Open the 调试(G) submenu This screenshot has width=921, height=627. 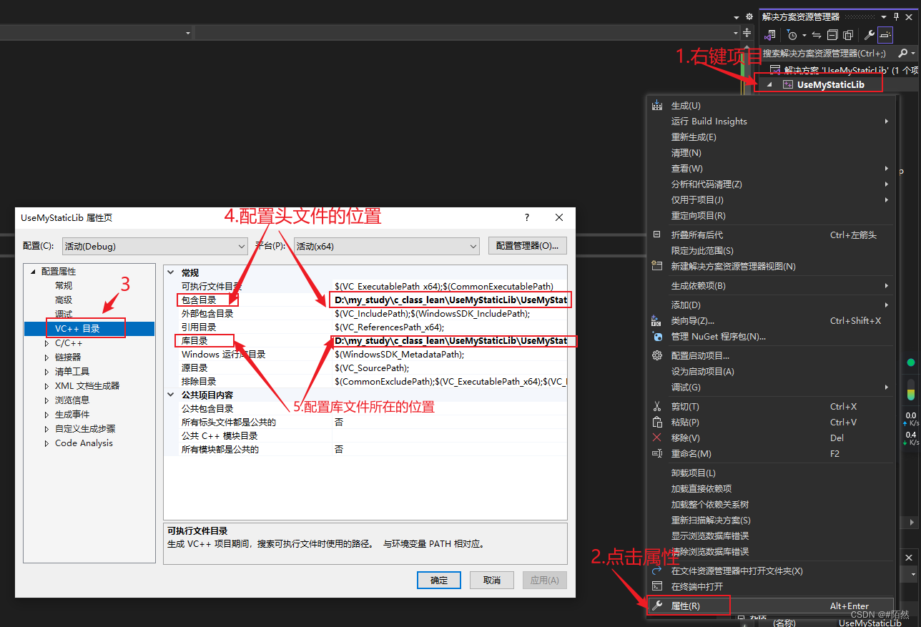click(770, 387)
